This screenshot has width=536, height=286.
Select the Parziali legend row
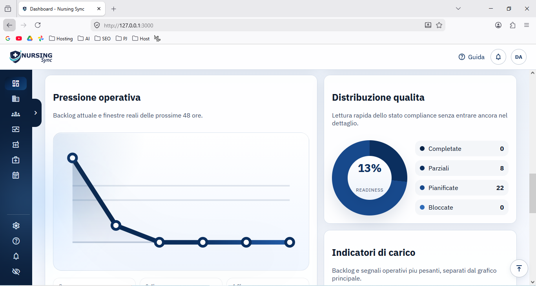(x=462, y=168)
